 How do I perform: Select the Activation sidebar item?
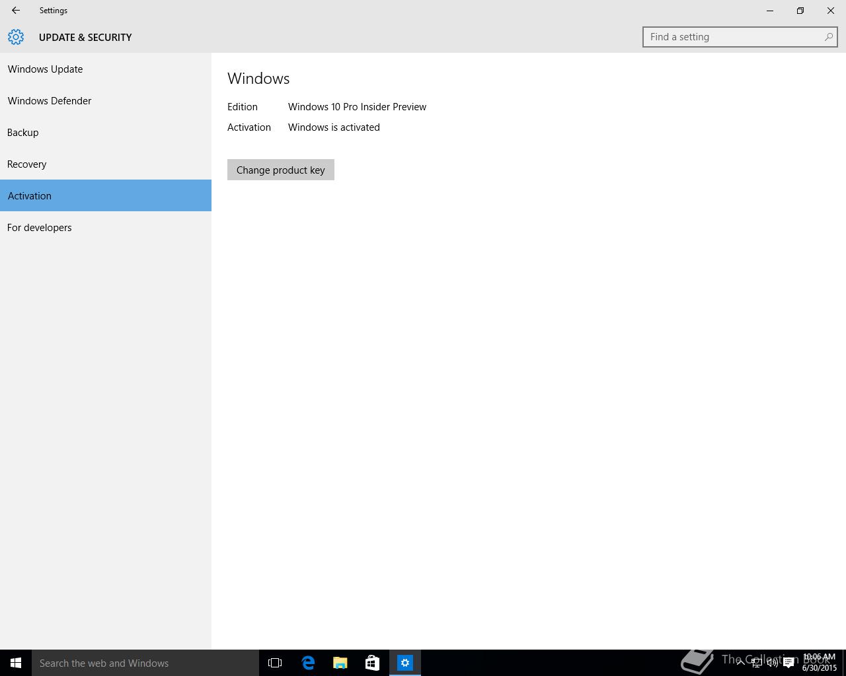pos(106,195)
